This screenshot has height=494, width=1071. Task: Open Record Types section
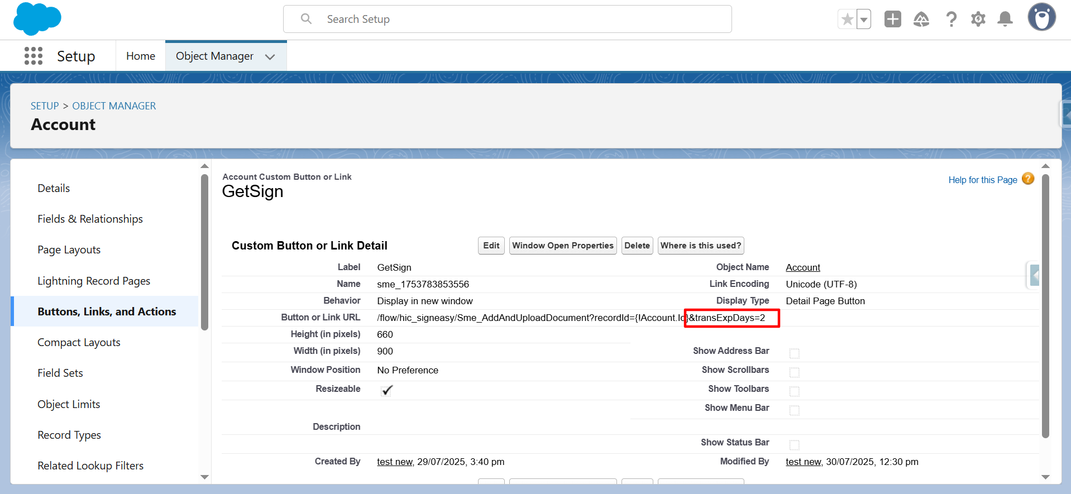click(69, 435)
